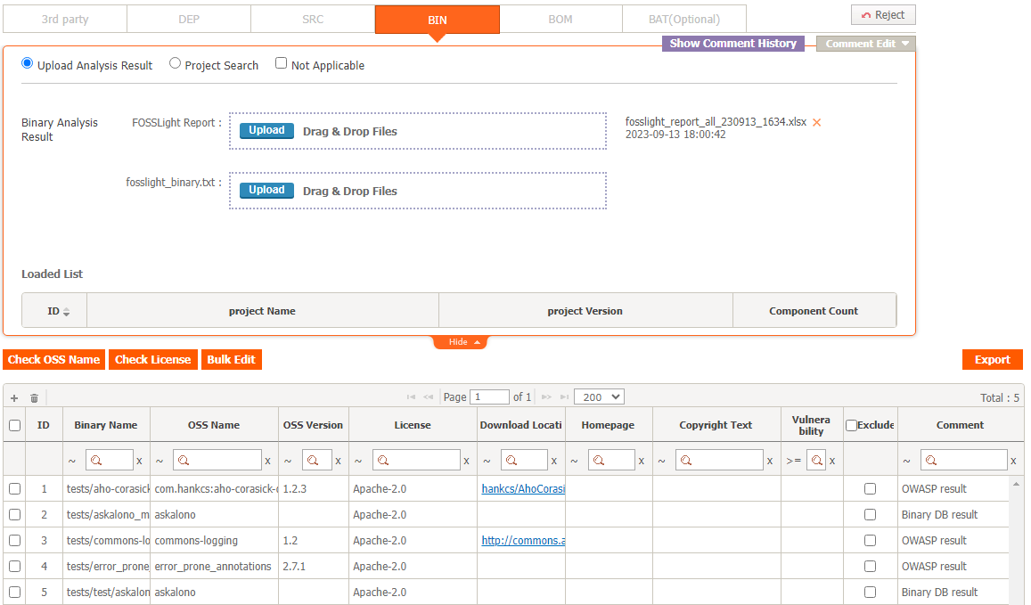
Task: Click the sort arrows next to ID in Loaded List
Action: [66, 312]
